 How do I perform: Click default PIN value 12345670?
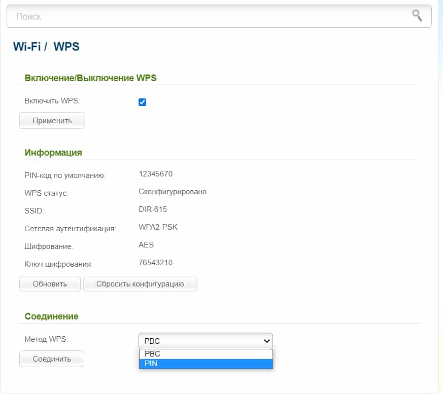[156, 173]
